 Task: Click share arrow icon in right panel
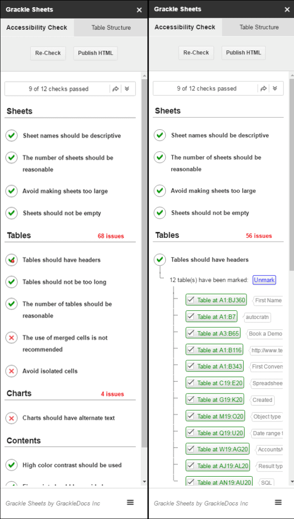point(264,89)
